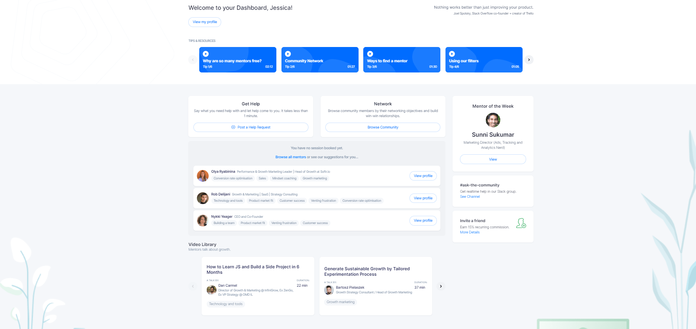
Task: Click Olya's 'Conversion rate optimisation' tag
Action: tap(233, 178)
